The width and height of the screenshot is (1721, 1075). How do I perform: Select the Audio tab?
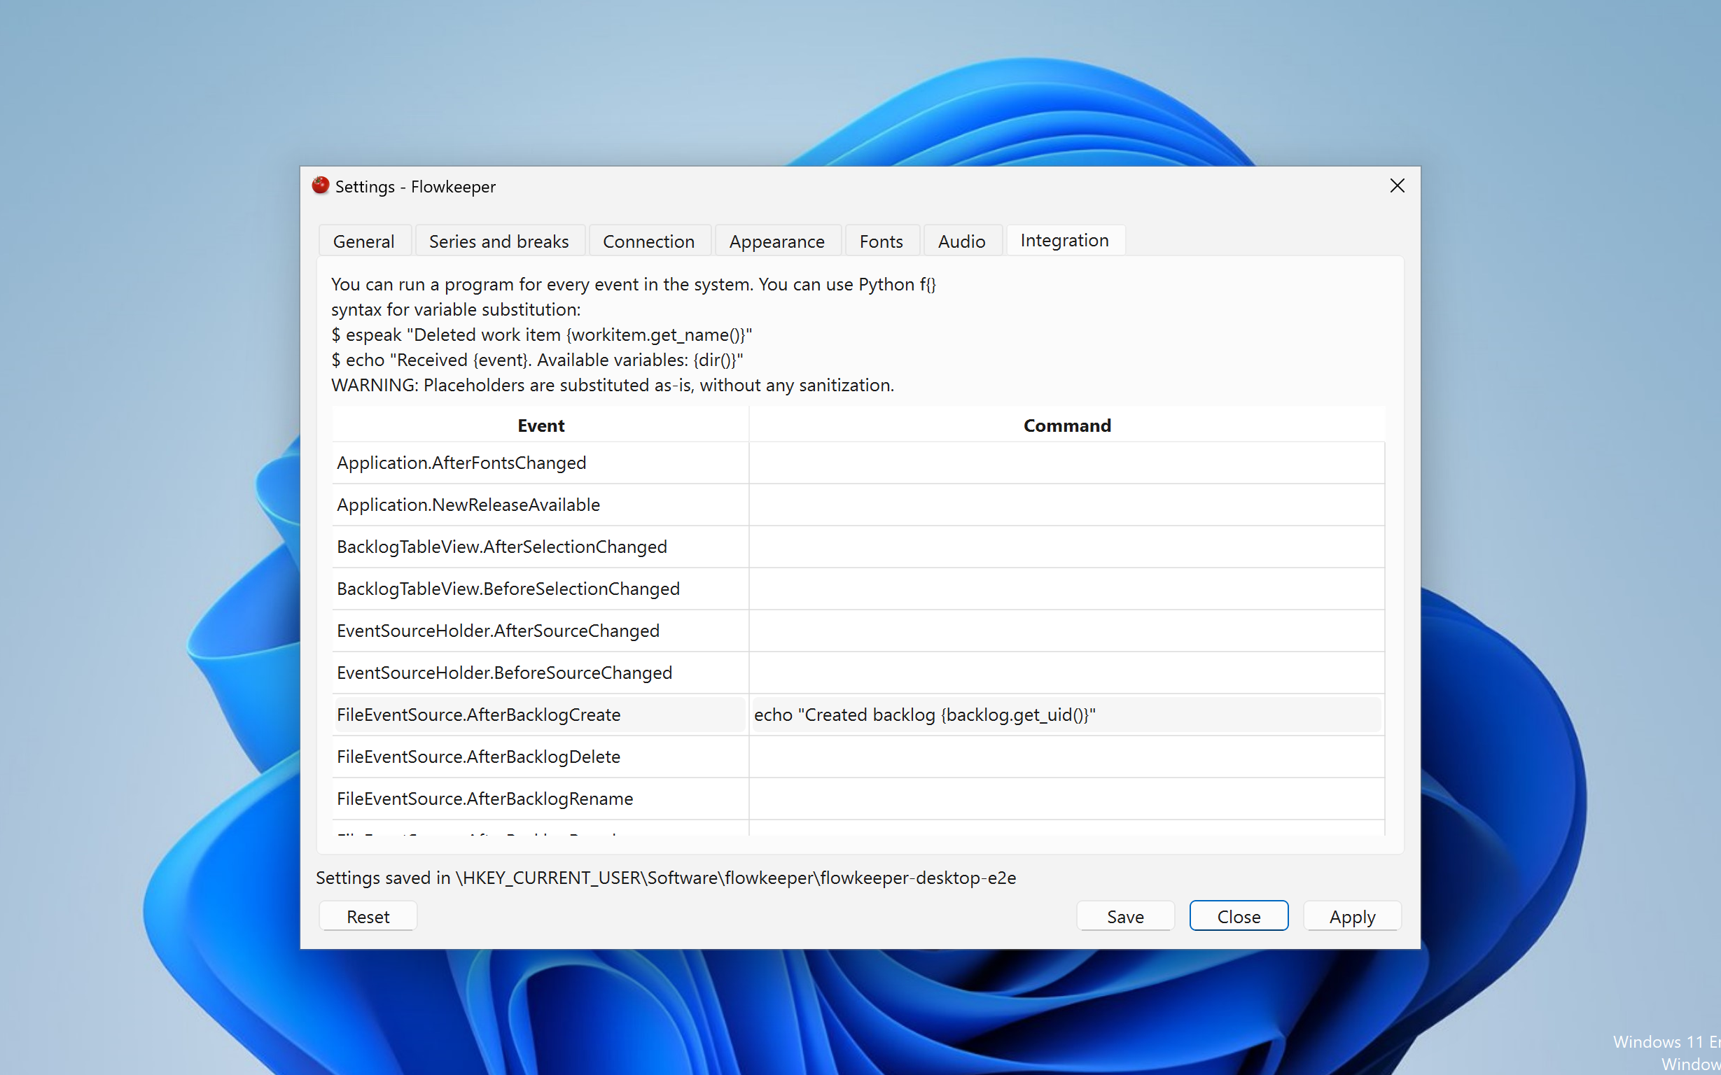(961, 241)
